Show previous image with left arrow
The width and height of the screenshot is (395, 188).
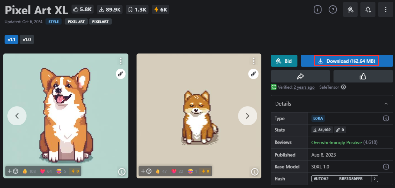coord(17,116)
